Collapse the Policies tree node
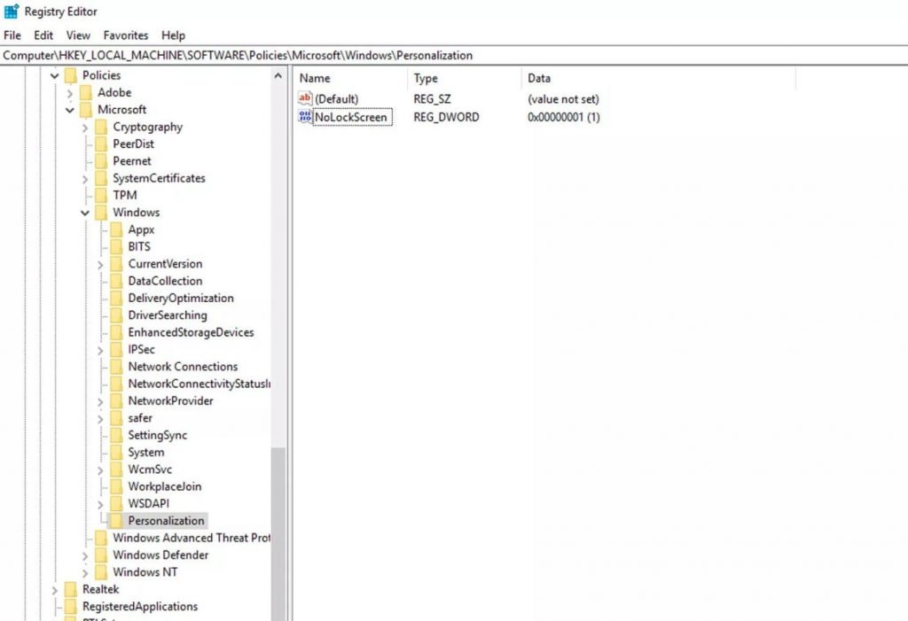The height and width of the screenshot is (621, 908). [x=56, y=76]
